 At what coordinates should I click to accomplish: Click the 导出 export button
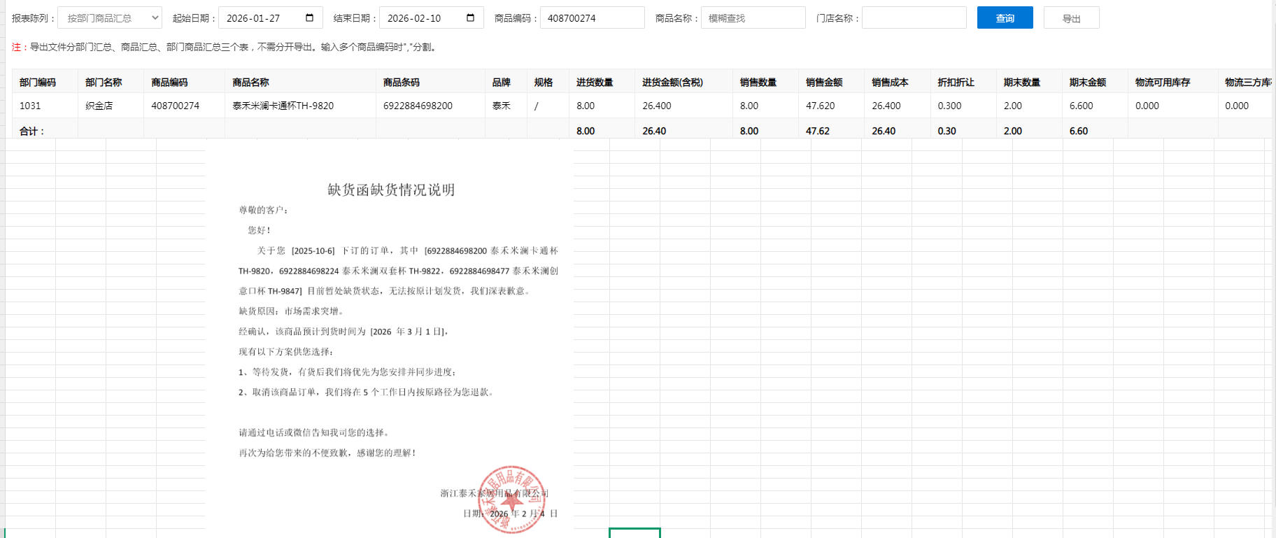(x=1071, y=18)
